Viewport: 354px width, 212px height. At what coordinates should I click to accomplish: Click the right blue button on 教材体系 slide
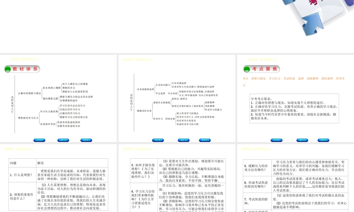point(86,140)
